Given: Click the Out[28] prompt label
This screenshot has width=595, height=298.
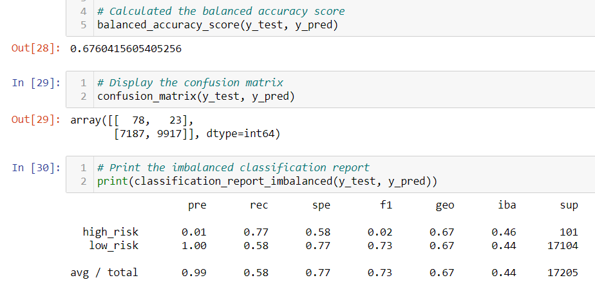Looking at the screenshot, I should point(35,48).
